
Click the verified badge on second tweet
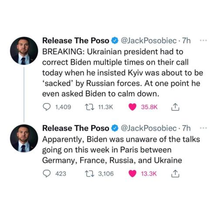click(115, 128)
